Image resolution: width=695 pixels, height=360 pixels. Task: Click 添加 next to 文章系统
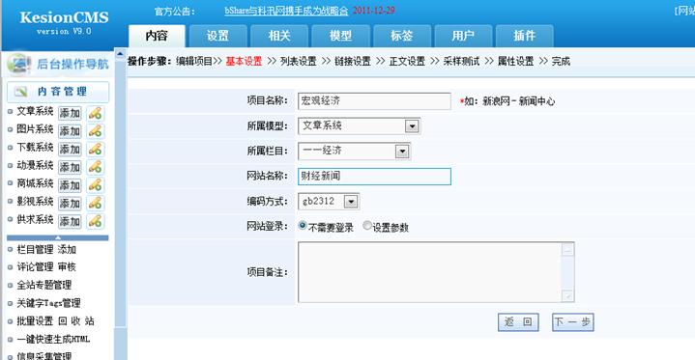point(70,113)
